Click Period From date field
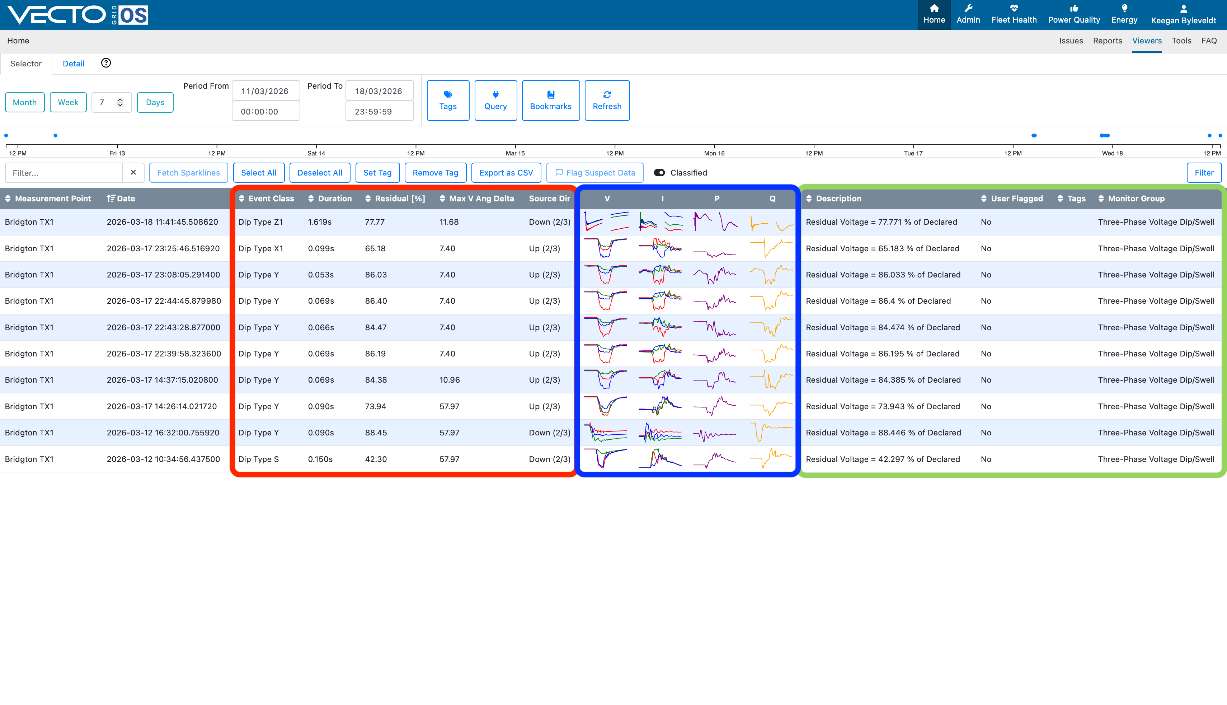1227x705 pixels. click(x=265, y=90)
